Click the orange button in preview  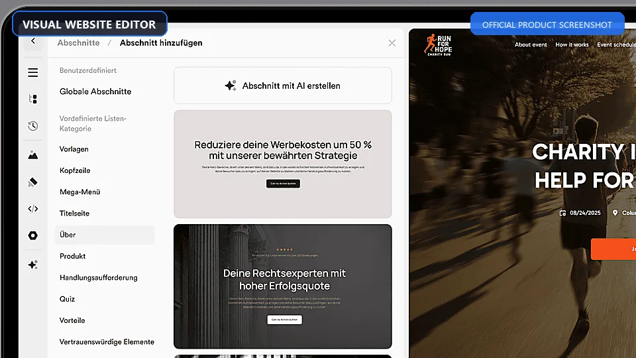[613, 249]
